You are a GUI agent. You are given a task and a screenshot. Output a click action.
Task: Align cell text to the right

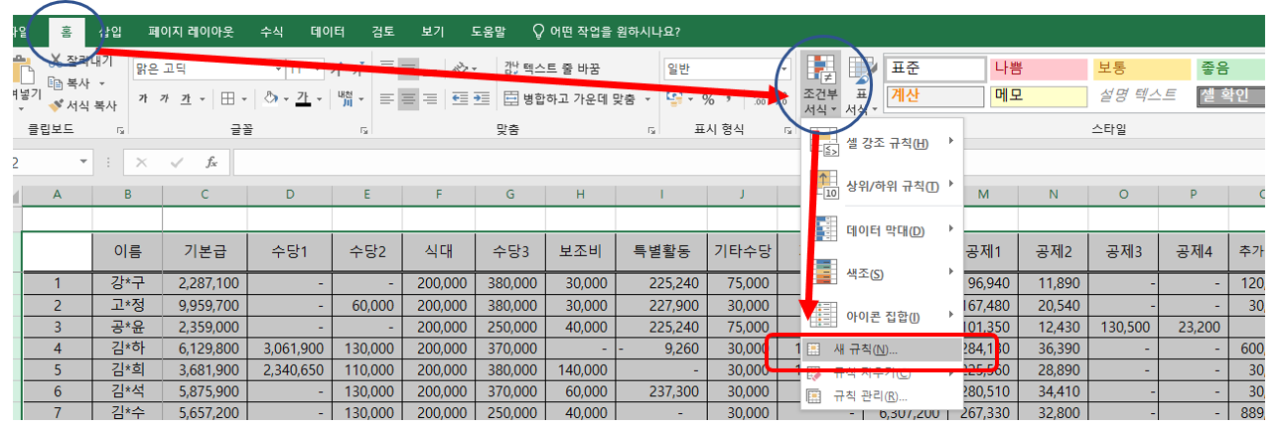(432, 98)
